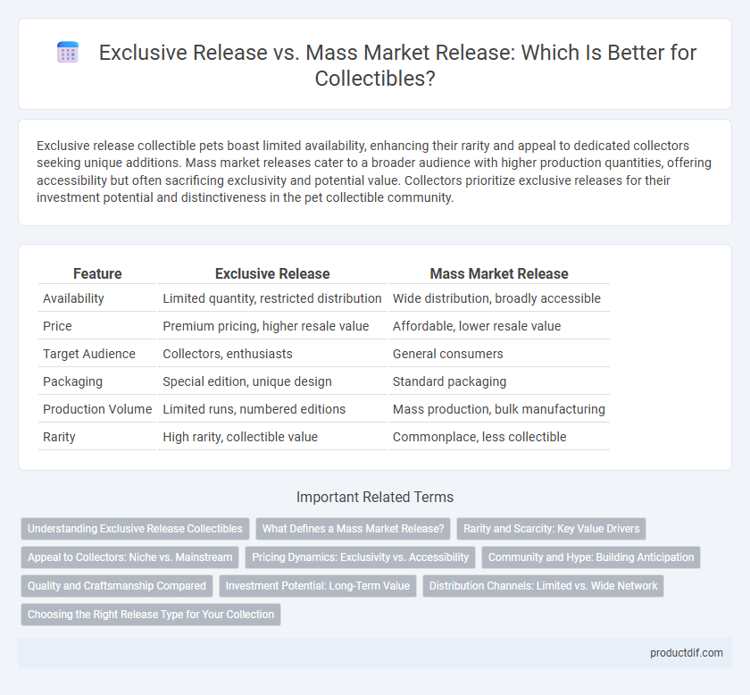Open 'Community and Hype: Building Anticipation' tag
The height and width of the screenshot is (695, 750).
pos(591,557)
